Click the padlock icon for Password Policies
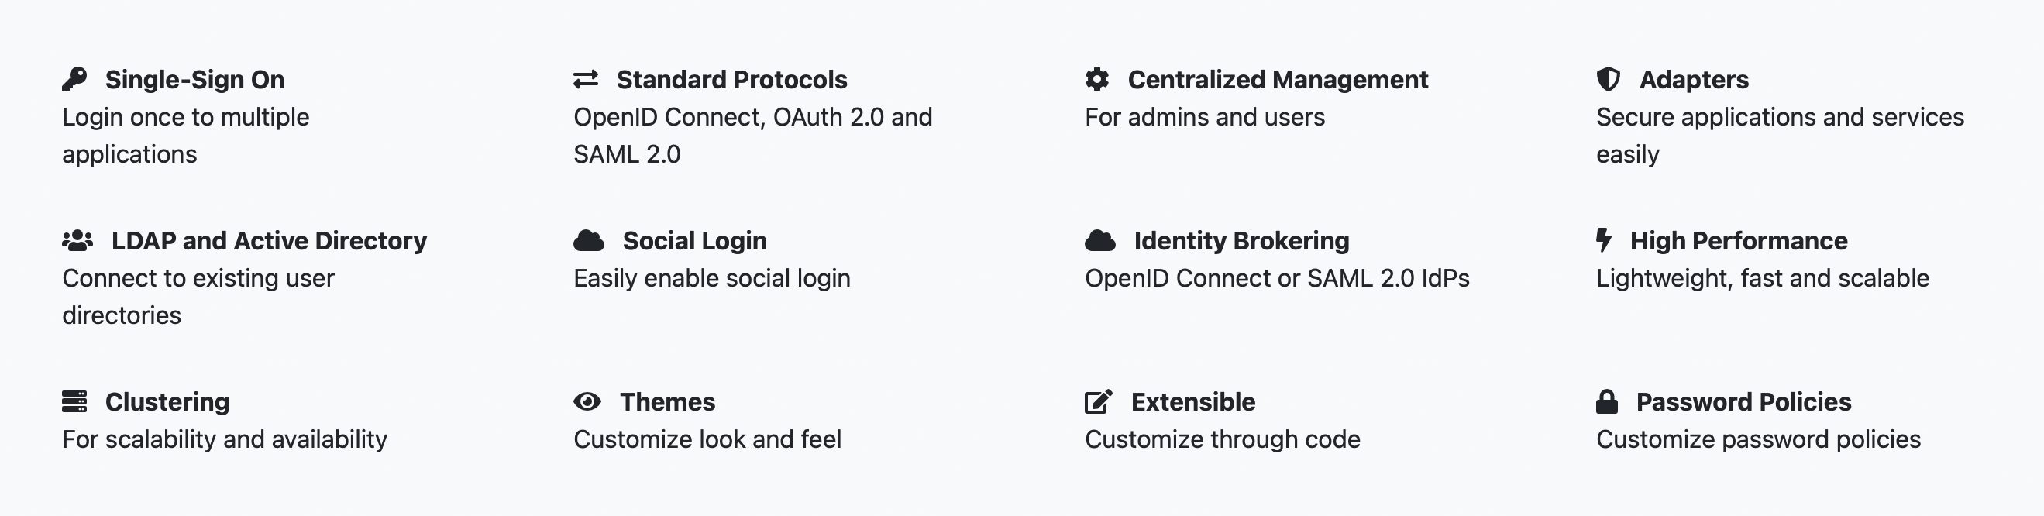The height and width of the screenshot is (516, 2044). click(1607, 401)
